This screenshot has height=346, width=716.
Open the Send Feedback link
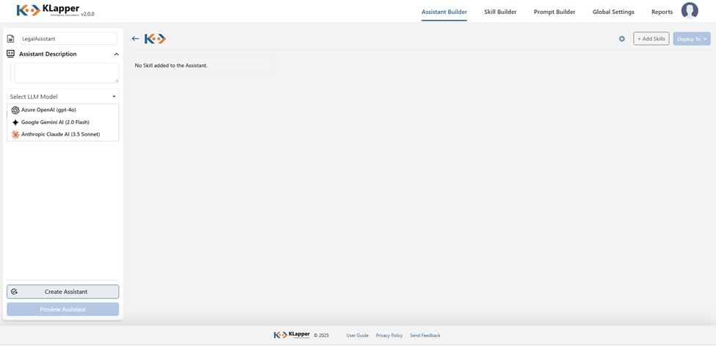point(425,336)
